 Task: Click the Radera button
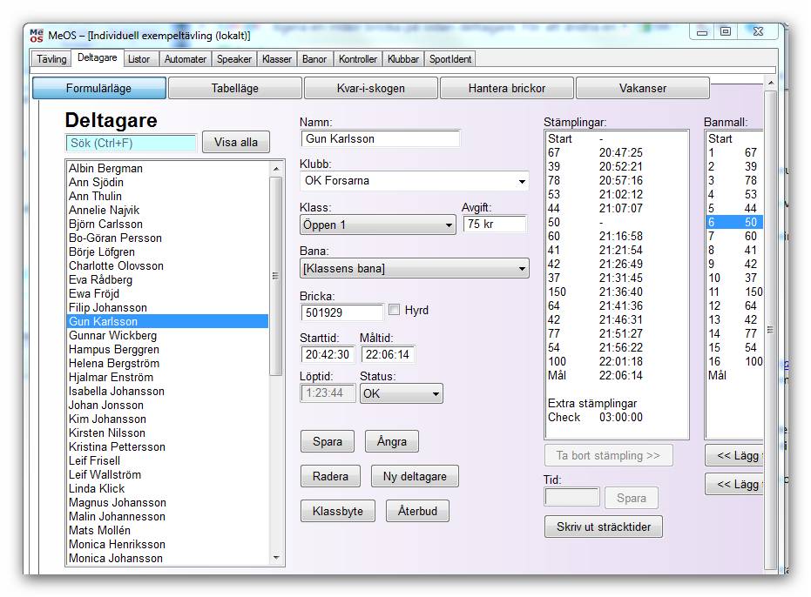(330, 476)
